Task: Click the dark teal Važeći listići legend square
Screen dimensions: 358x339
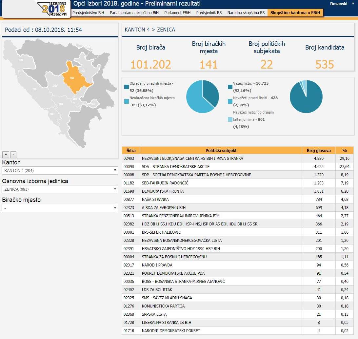Action: pyautogui.click(x=230, y=87)
